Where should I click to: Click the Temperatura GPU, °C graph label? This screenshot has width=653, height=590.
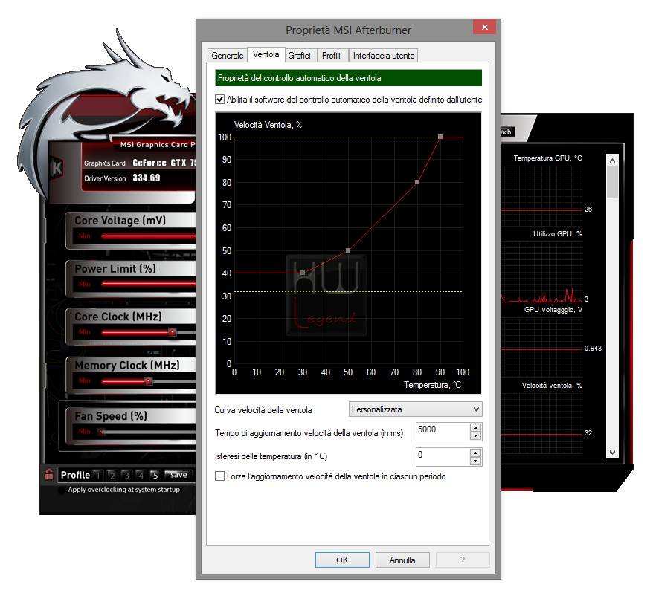pyautogui.click(x=547, y=158)
